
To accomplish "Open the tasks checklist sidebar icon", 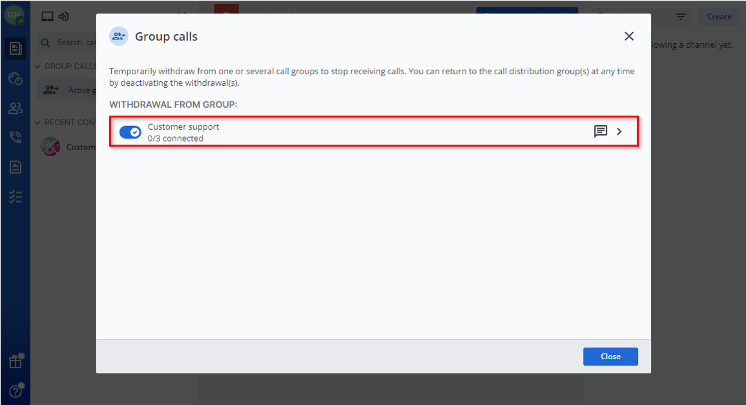I will point(16,197).
